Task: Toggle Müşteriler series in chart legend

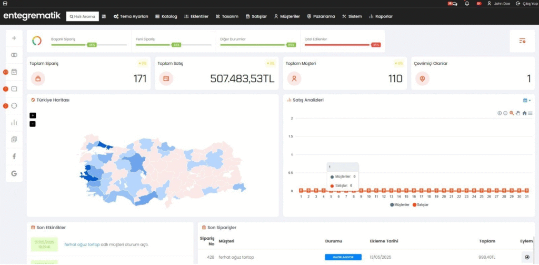Action: (x=400, y=204)
